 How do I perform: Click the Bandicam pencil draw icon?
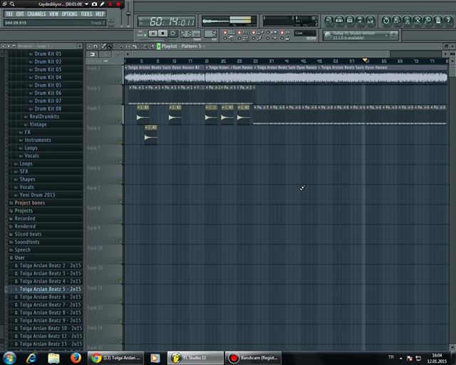pyautogui.click(x=102, y=4)
